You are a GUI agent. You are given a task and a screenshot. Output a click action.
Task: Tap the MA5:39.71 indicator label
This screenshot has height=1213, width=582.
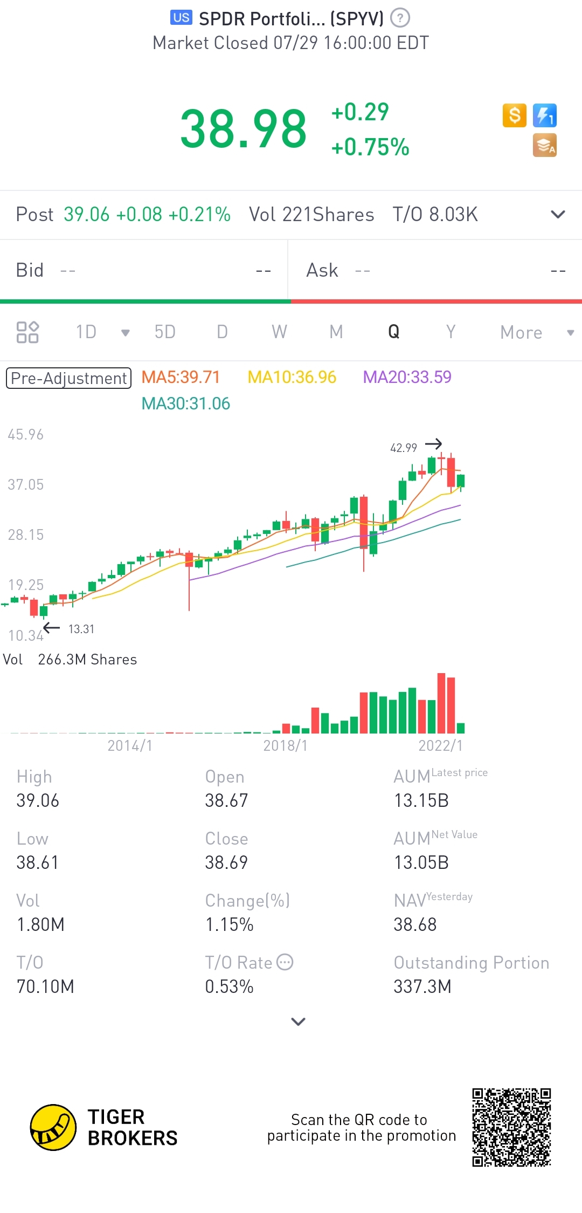tap(181, 377)
